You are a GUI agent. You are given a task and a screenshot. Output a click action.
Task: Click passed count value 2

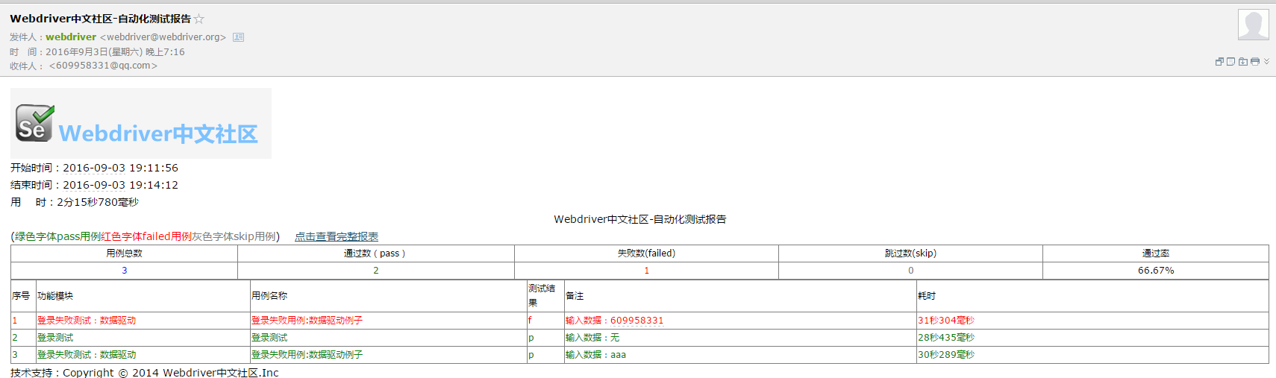[376, 271]
